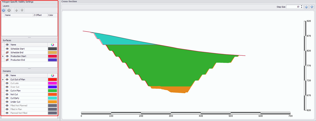The image size is (316, 121).
Task: Click the Production Start row indicator arrow
Action: [3, 56]
